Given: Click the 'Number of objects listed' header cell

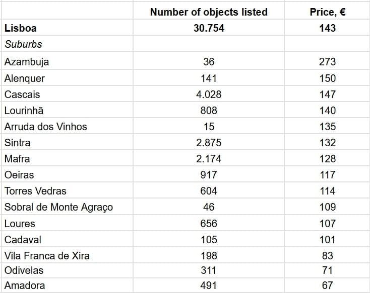Looking at the screenshot, I should point(209,12).
